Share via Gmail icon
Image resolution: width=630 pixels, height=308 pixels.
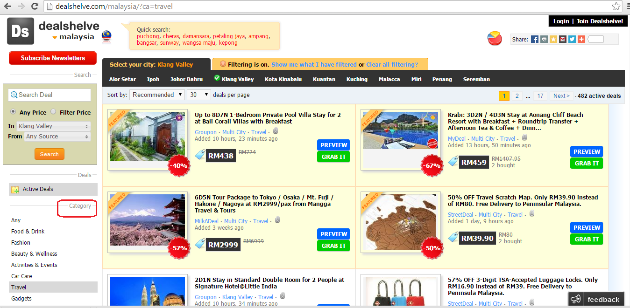point(563,39)
